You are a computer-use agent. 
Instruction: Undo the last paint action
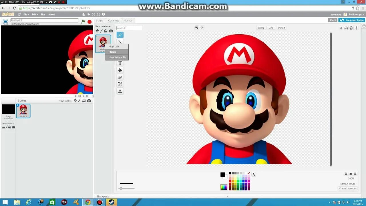point(197,28)
